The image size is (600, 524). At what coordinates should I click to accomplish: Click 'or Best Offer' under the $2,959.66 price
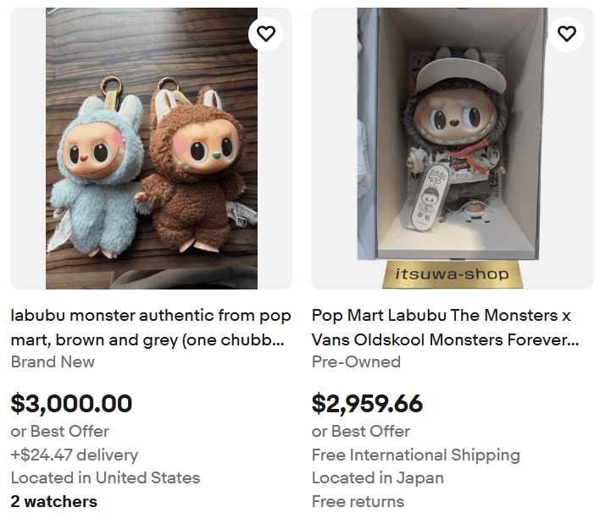click(x=361, y=431)
